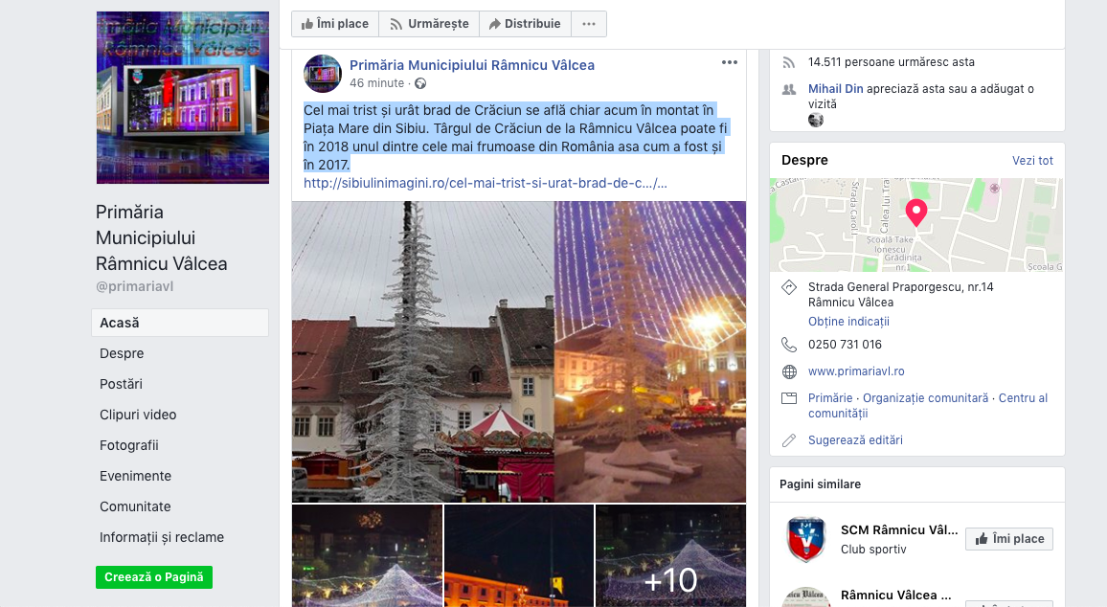Open the Râmnicu Vâlcea ... similar page
1107x607 pixels.
[896, 595]
